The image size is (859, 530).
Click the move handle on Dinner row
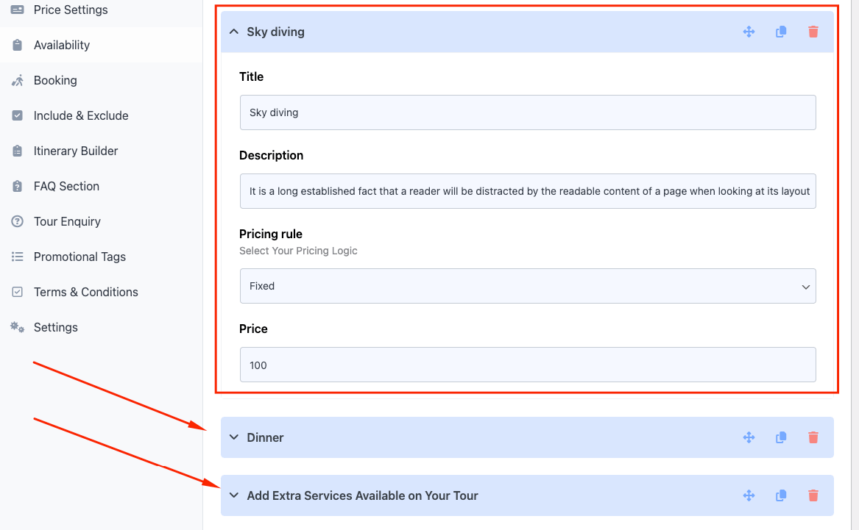pyautogui.click(x=749, y=437)
